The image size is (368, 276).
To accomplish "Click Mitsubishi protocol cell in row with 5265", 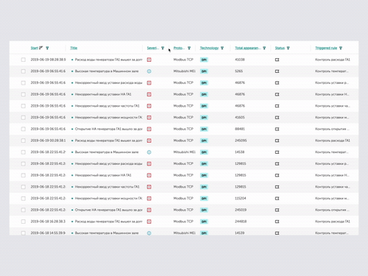I will coord(185,71).
